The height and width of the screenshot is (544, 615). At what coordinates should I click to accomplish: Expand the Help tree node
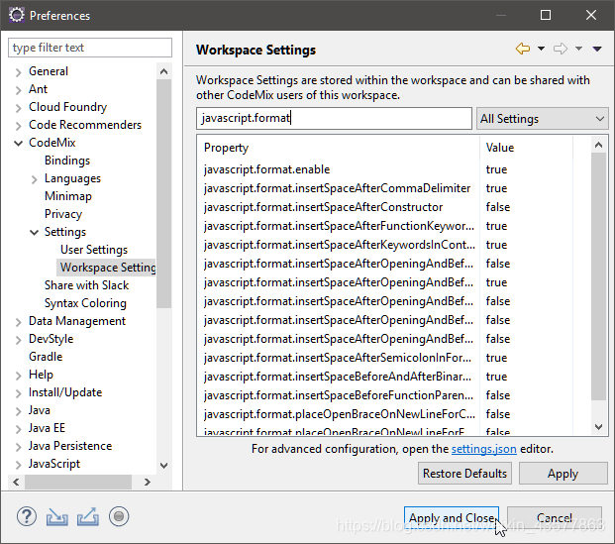(19, 376)
